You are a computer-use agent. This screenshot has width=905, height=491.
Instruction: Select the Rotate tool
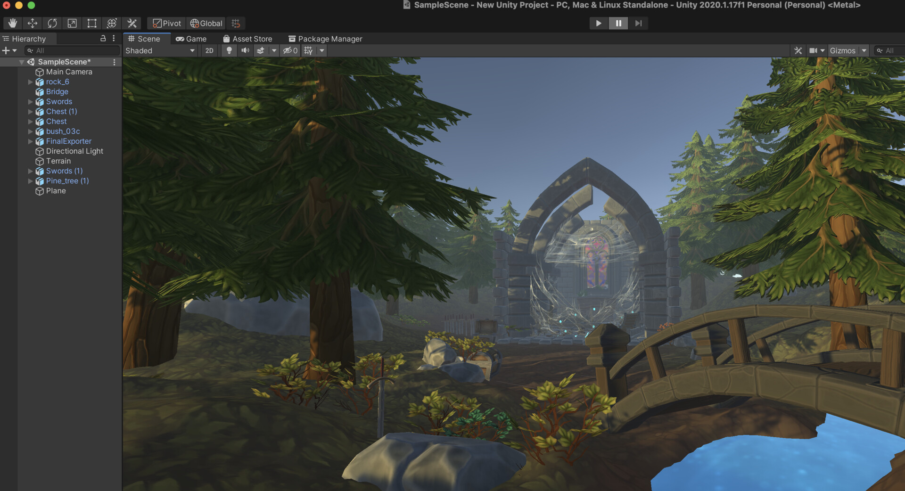point(52,23)
